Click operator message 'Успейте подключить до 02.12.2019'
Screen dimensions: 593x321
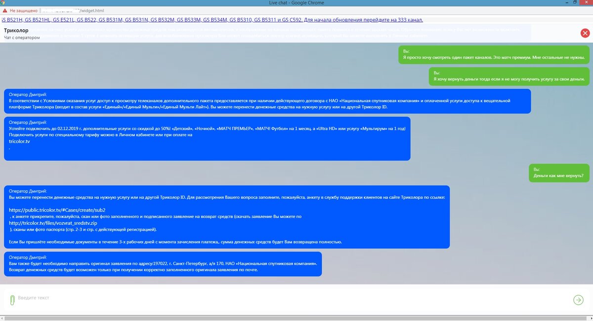click(x=207, y=139)
